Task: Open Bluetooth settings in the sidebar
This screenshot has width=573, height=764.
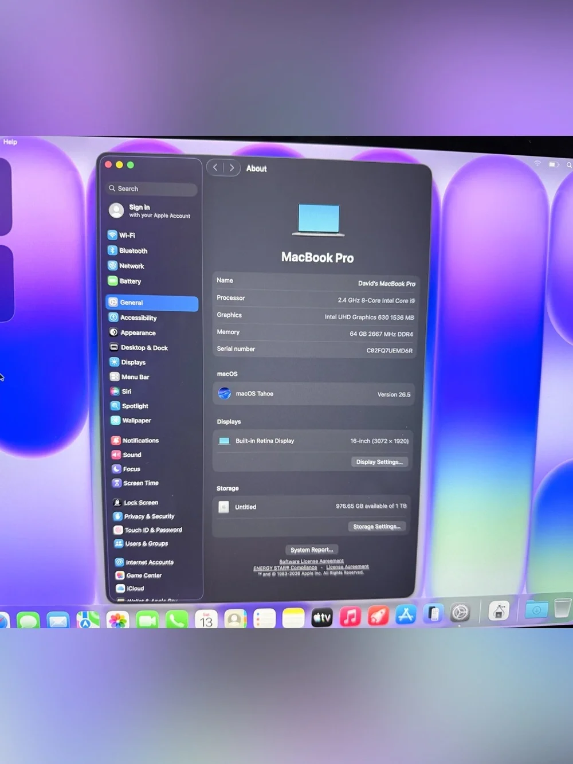Action: [128, 250]
